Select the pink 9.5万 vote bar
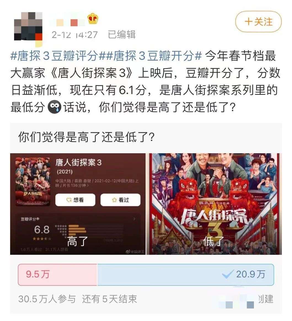Viewport: 292px width, 321px height. 58,274
